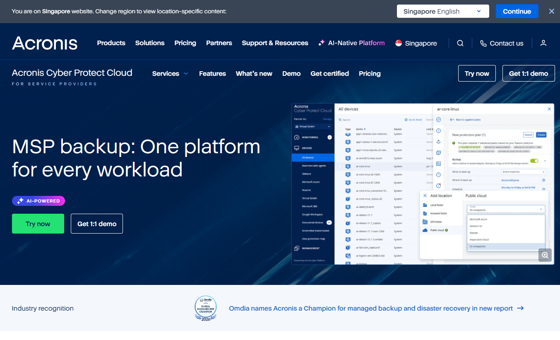Viewport: 560px width, 340px height.
Task: Select the Public cloud icon in Add location
Action: [x=425, y=230]
